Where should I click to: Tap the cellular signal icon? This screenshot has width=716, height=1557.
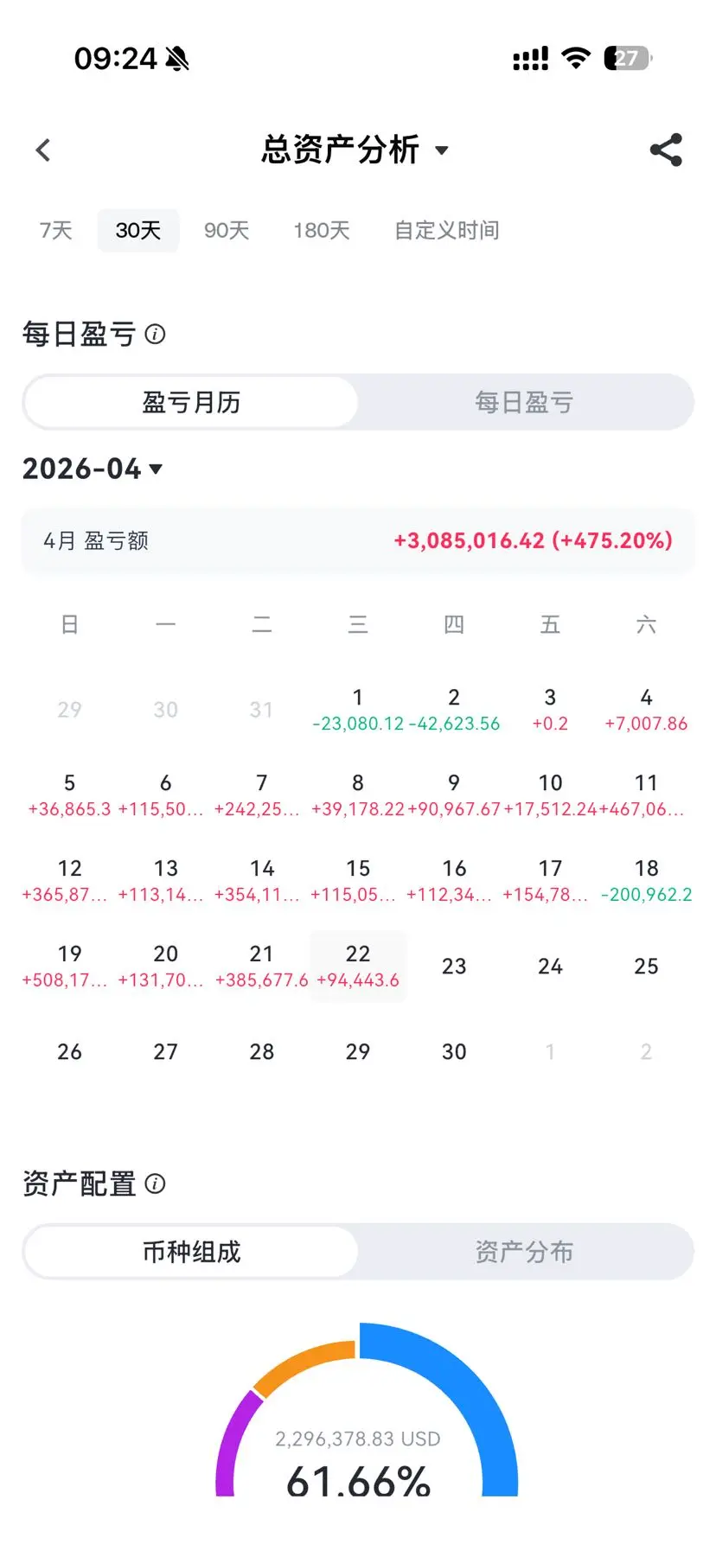click(x=530, y=59)
